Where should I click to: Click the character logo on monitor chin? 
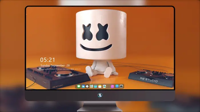tap(100, 96)
